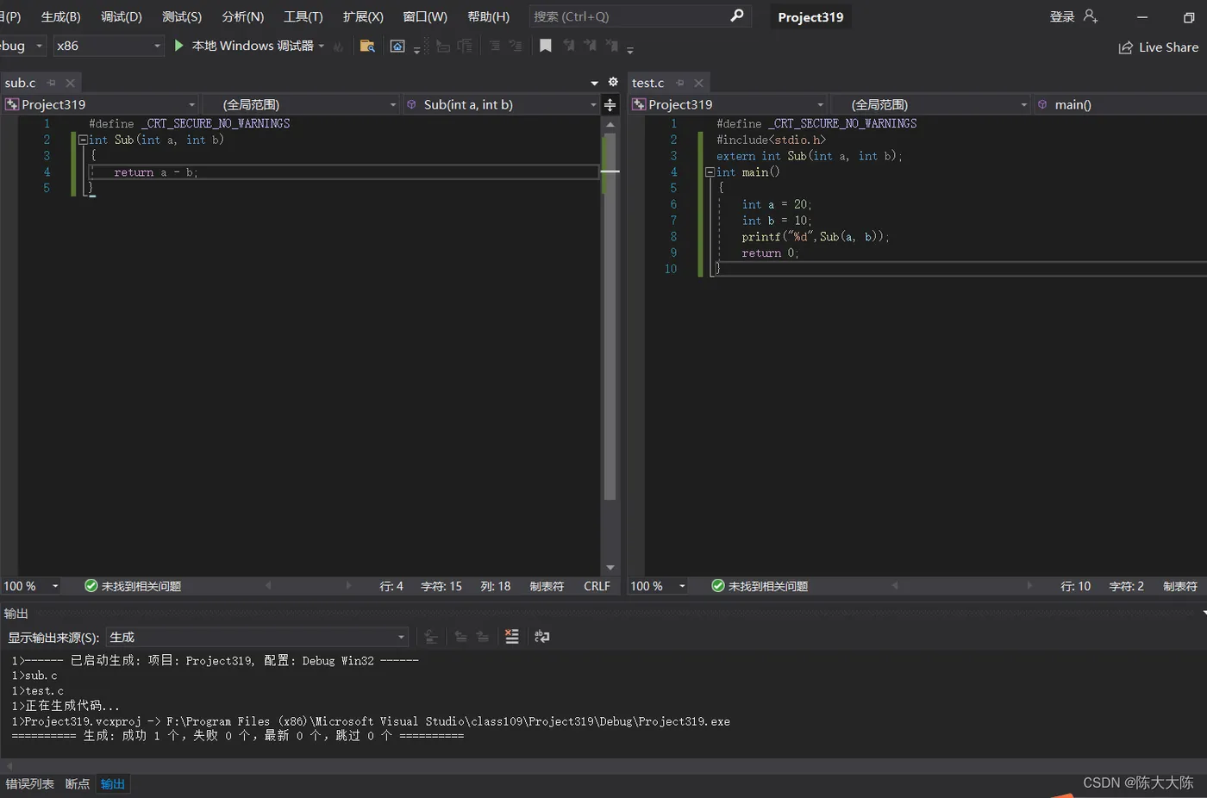The width and height of the screenshot is (1207, 798).
Task: Collapse the Sub function fold marker in sub.c
Action: tap(83, 140)
